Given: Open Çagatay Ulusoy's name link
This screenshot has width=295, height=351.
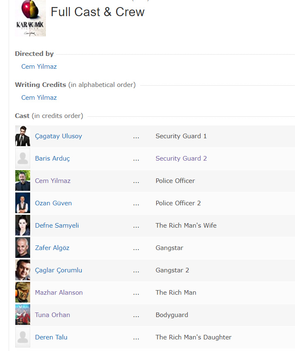Looking at the screenshot, I should click(x=58, y=136).
